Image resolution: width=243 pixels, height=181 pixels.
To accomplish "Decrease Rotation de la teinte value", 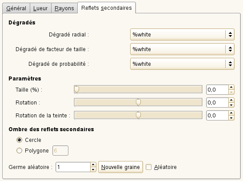I will [x=231, y=118].
